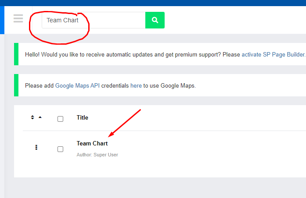306x198 pixels.
Task: Click the green magnifier search button
Action: [155, 20]
